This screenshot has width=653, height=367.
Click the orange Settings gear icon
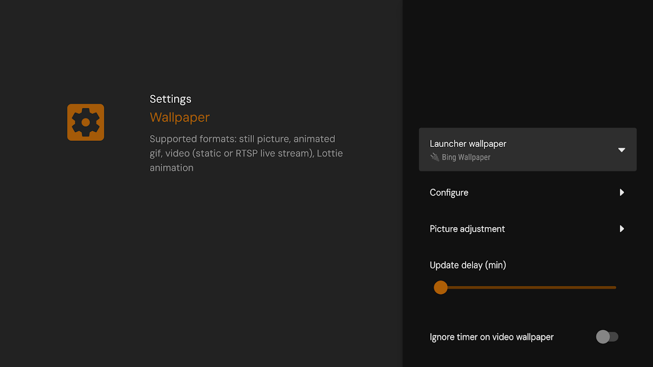85,122
